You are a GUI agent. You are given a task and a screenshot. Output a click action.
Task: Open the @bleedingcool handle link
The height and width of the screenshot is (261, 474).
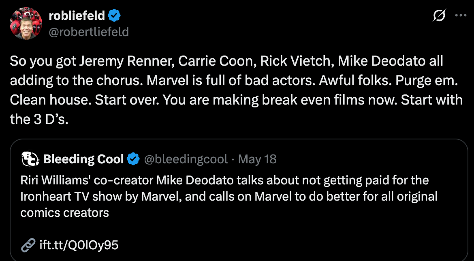(x=186, y=159)
